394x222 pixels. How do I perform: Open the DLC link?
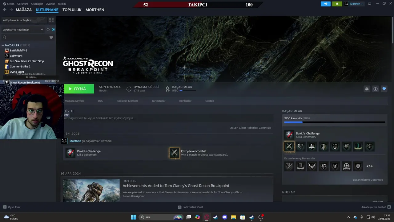point(100,101)
